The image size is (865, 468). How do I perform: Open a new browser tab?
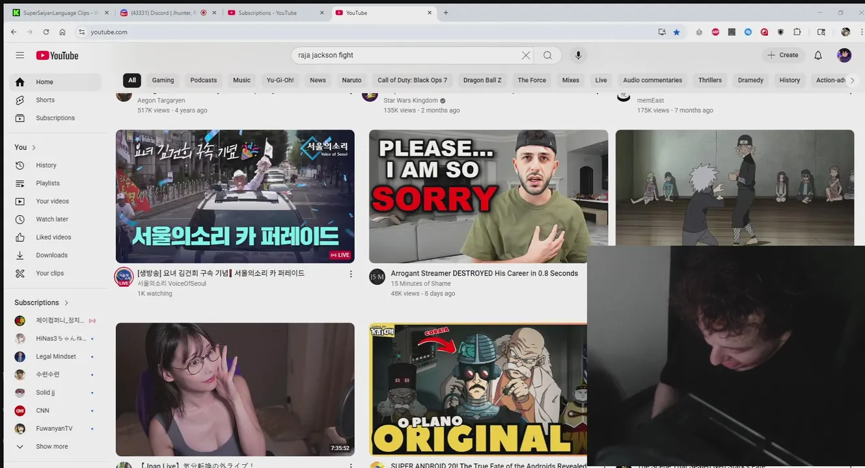click(446, 12)
